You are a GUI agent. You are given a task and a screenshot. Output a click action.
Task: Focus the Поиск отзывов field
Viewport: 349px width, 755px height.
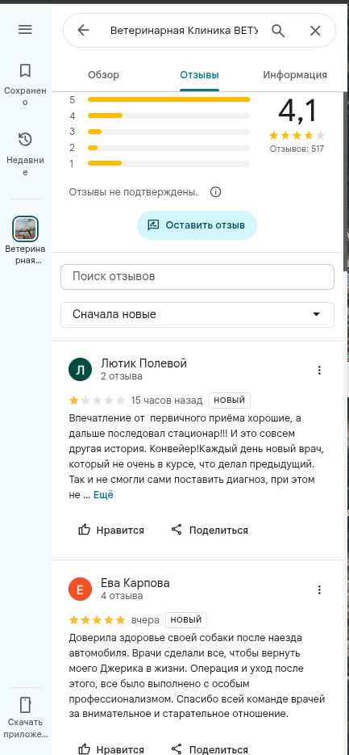point(197,277)
